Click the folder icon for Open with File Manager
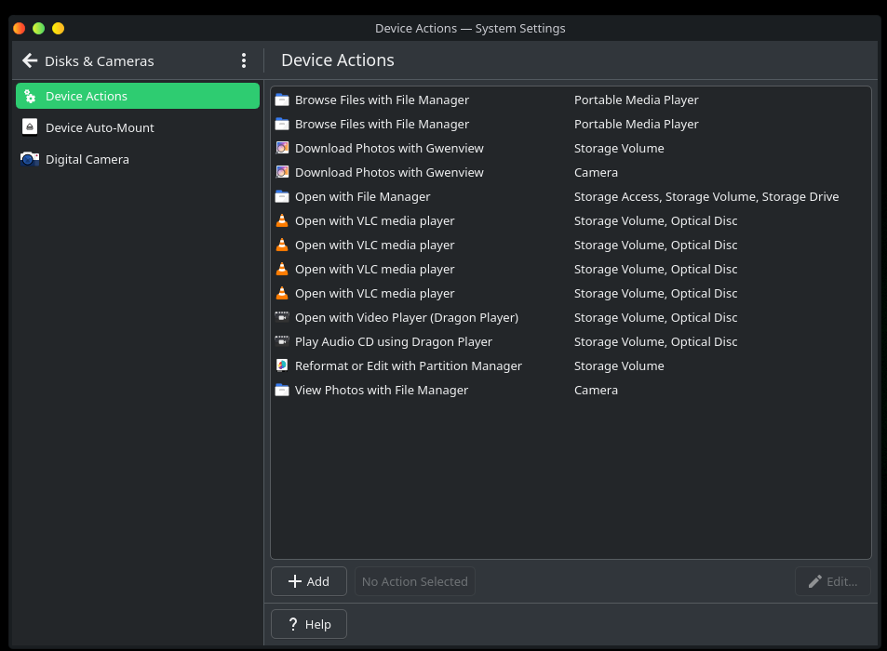The width and height of the screenshot is (887, 651). [282, 196]
